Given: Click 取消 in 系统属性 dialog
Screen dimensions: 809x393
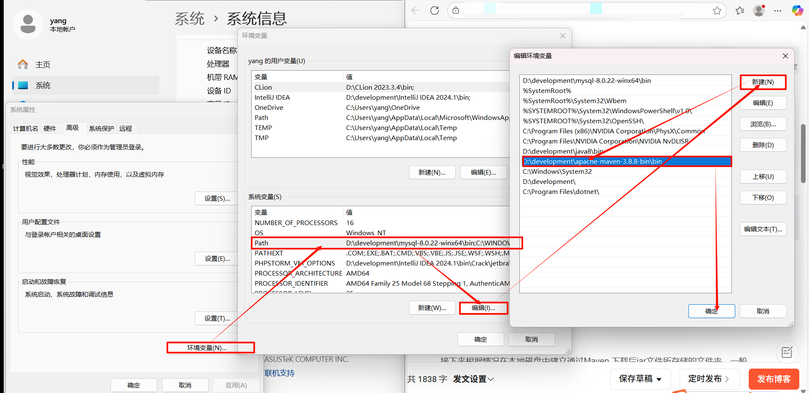Looking at the screenshot, I should point(185,385).
